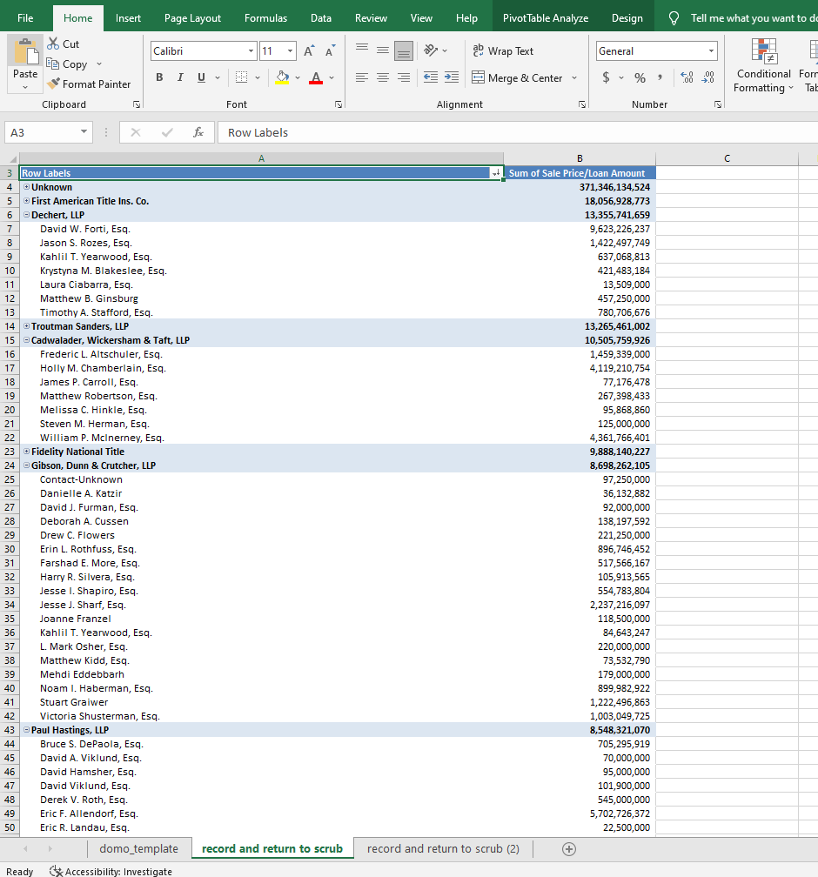Toggle Italic formatting
Screen dimensions: 818x877
pyautogui.click(x=180, y=77)
